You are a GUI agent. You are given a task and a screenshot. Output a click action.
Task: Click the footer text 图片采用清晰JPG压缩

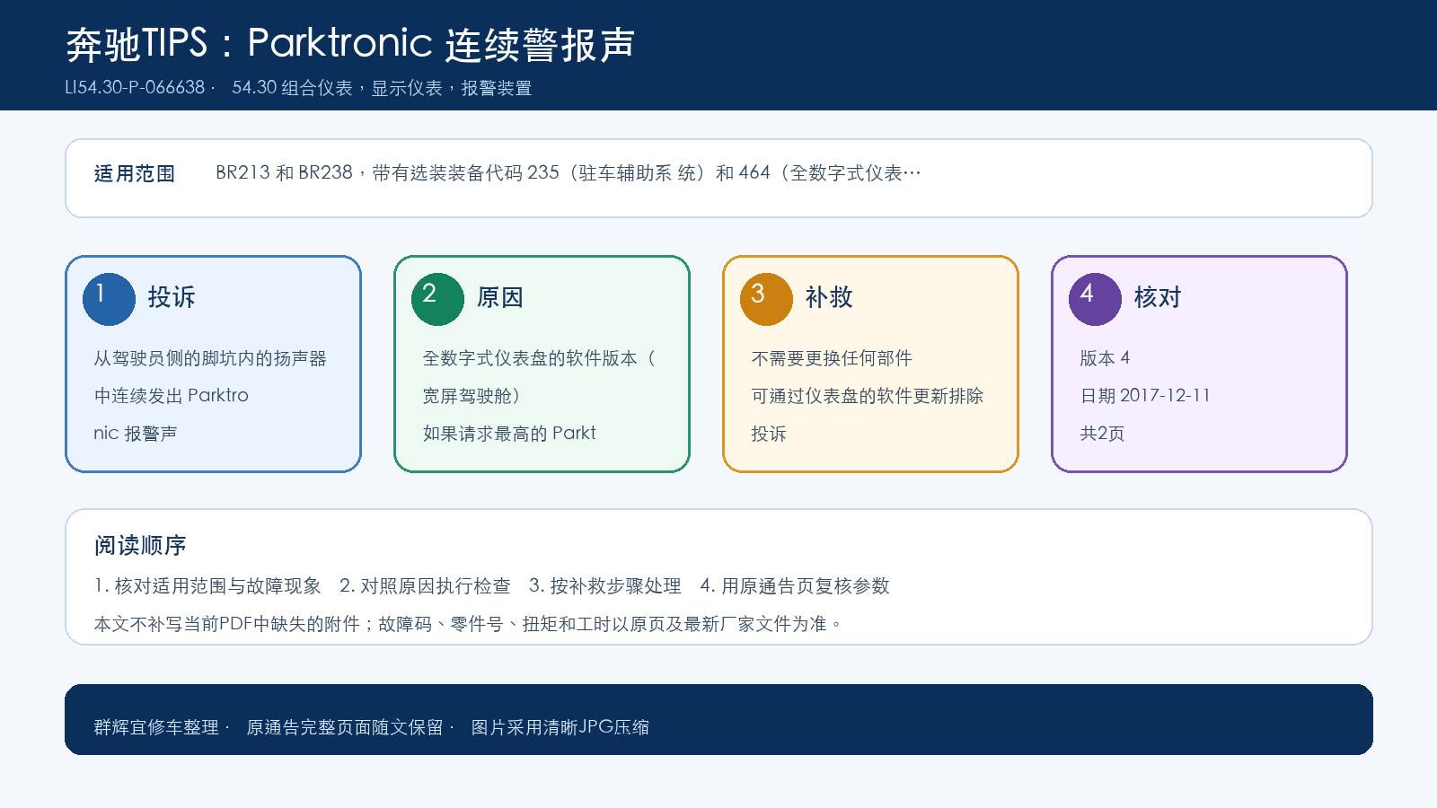coord(560,727)
